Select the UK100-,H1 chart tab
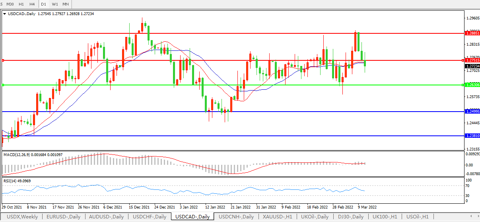Screen dimensions: 480x222 coord(385,217)
